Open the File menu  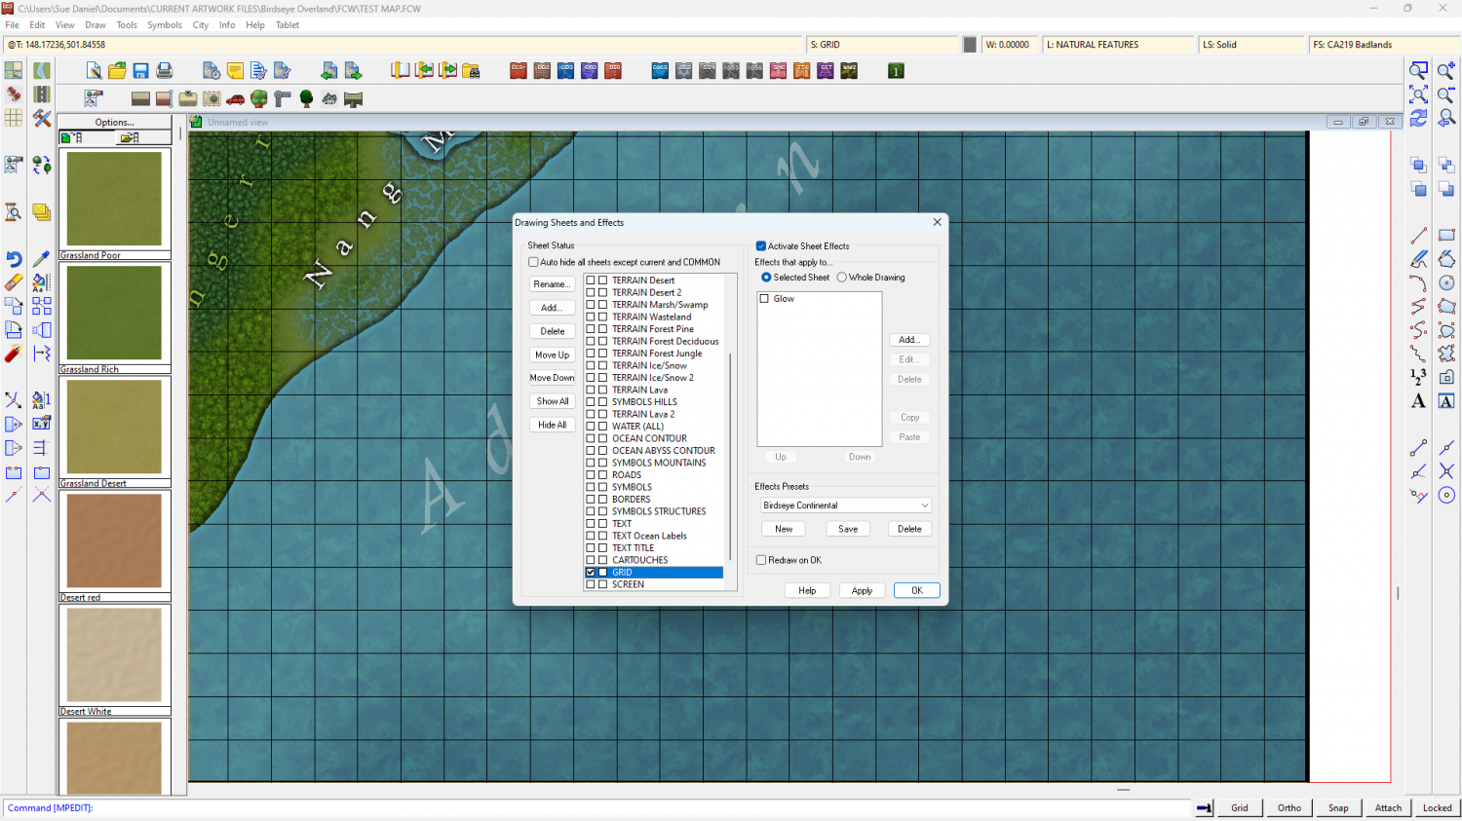(13, 25)
